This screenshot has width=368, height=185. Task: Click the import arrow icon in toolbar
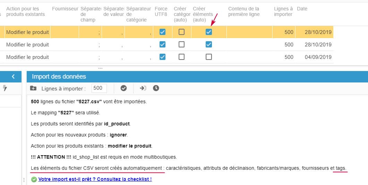143,88
